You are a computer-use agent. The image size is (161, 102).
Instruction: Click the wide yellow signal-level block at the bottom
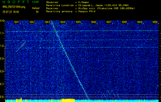point(68,100)
